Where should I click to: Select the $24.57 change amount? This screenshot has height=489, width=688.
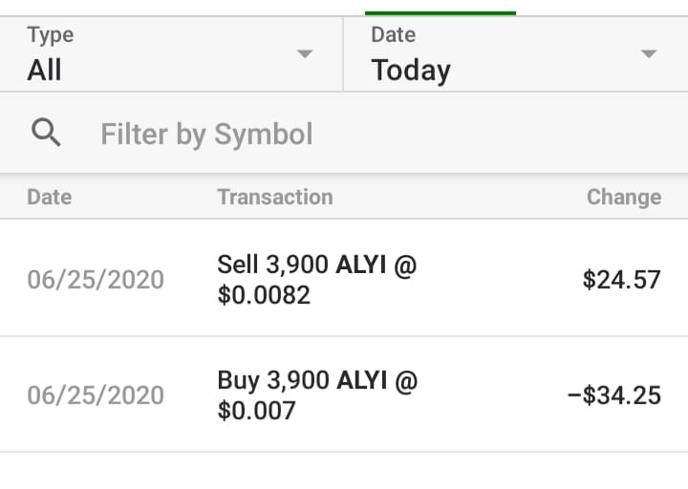coord(621,280)
